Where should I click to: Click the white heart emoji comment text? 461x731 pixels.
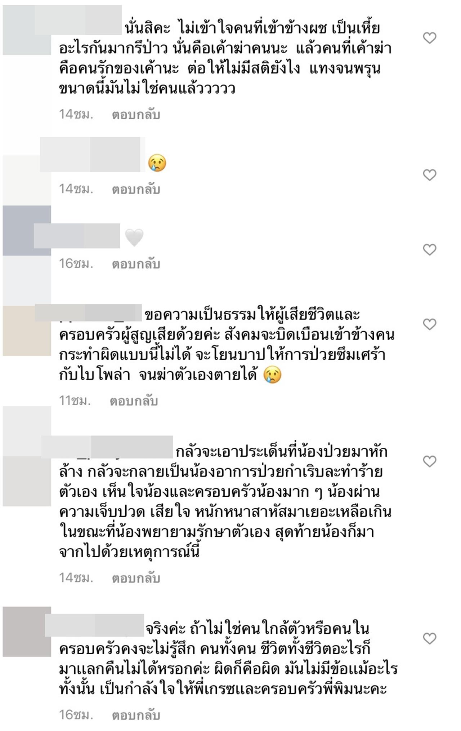[134, 238]
